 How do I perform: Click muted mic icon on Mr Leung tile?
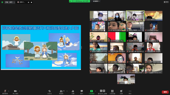tap(91, 20)
